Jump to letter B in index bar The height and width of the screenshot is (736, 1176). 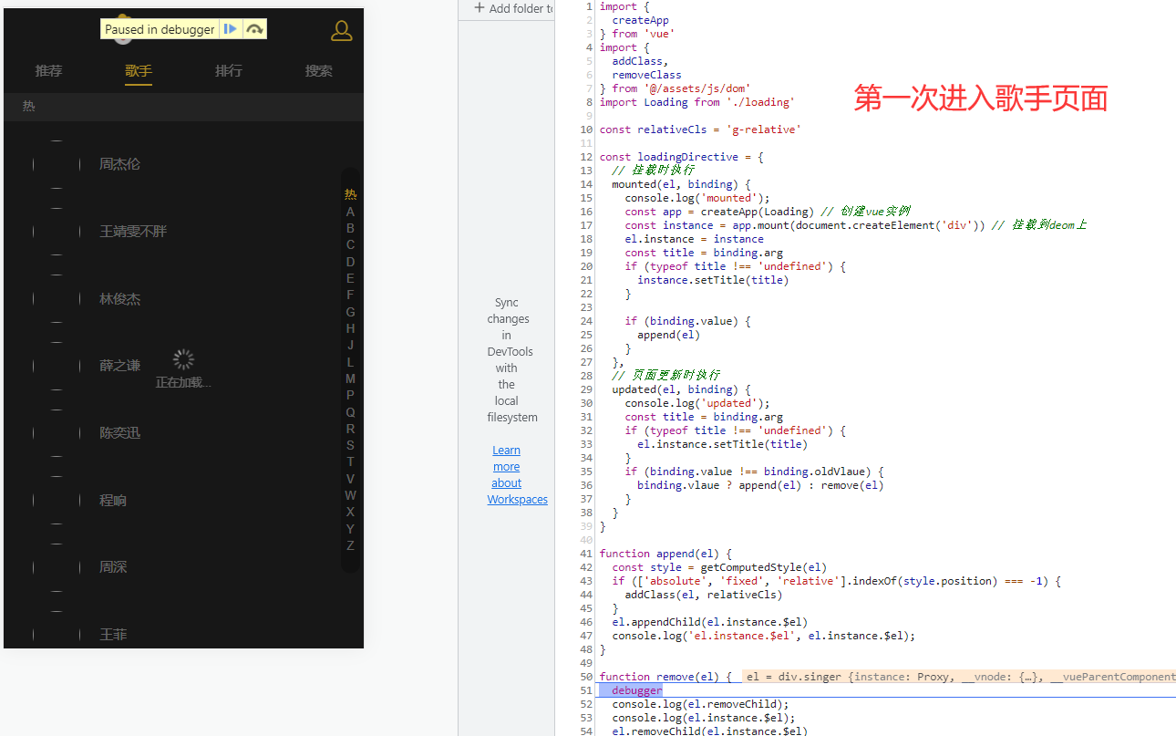pyautogui.click(x=350, y=228)
